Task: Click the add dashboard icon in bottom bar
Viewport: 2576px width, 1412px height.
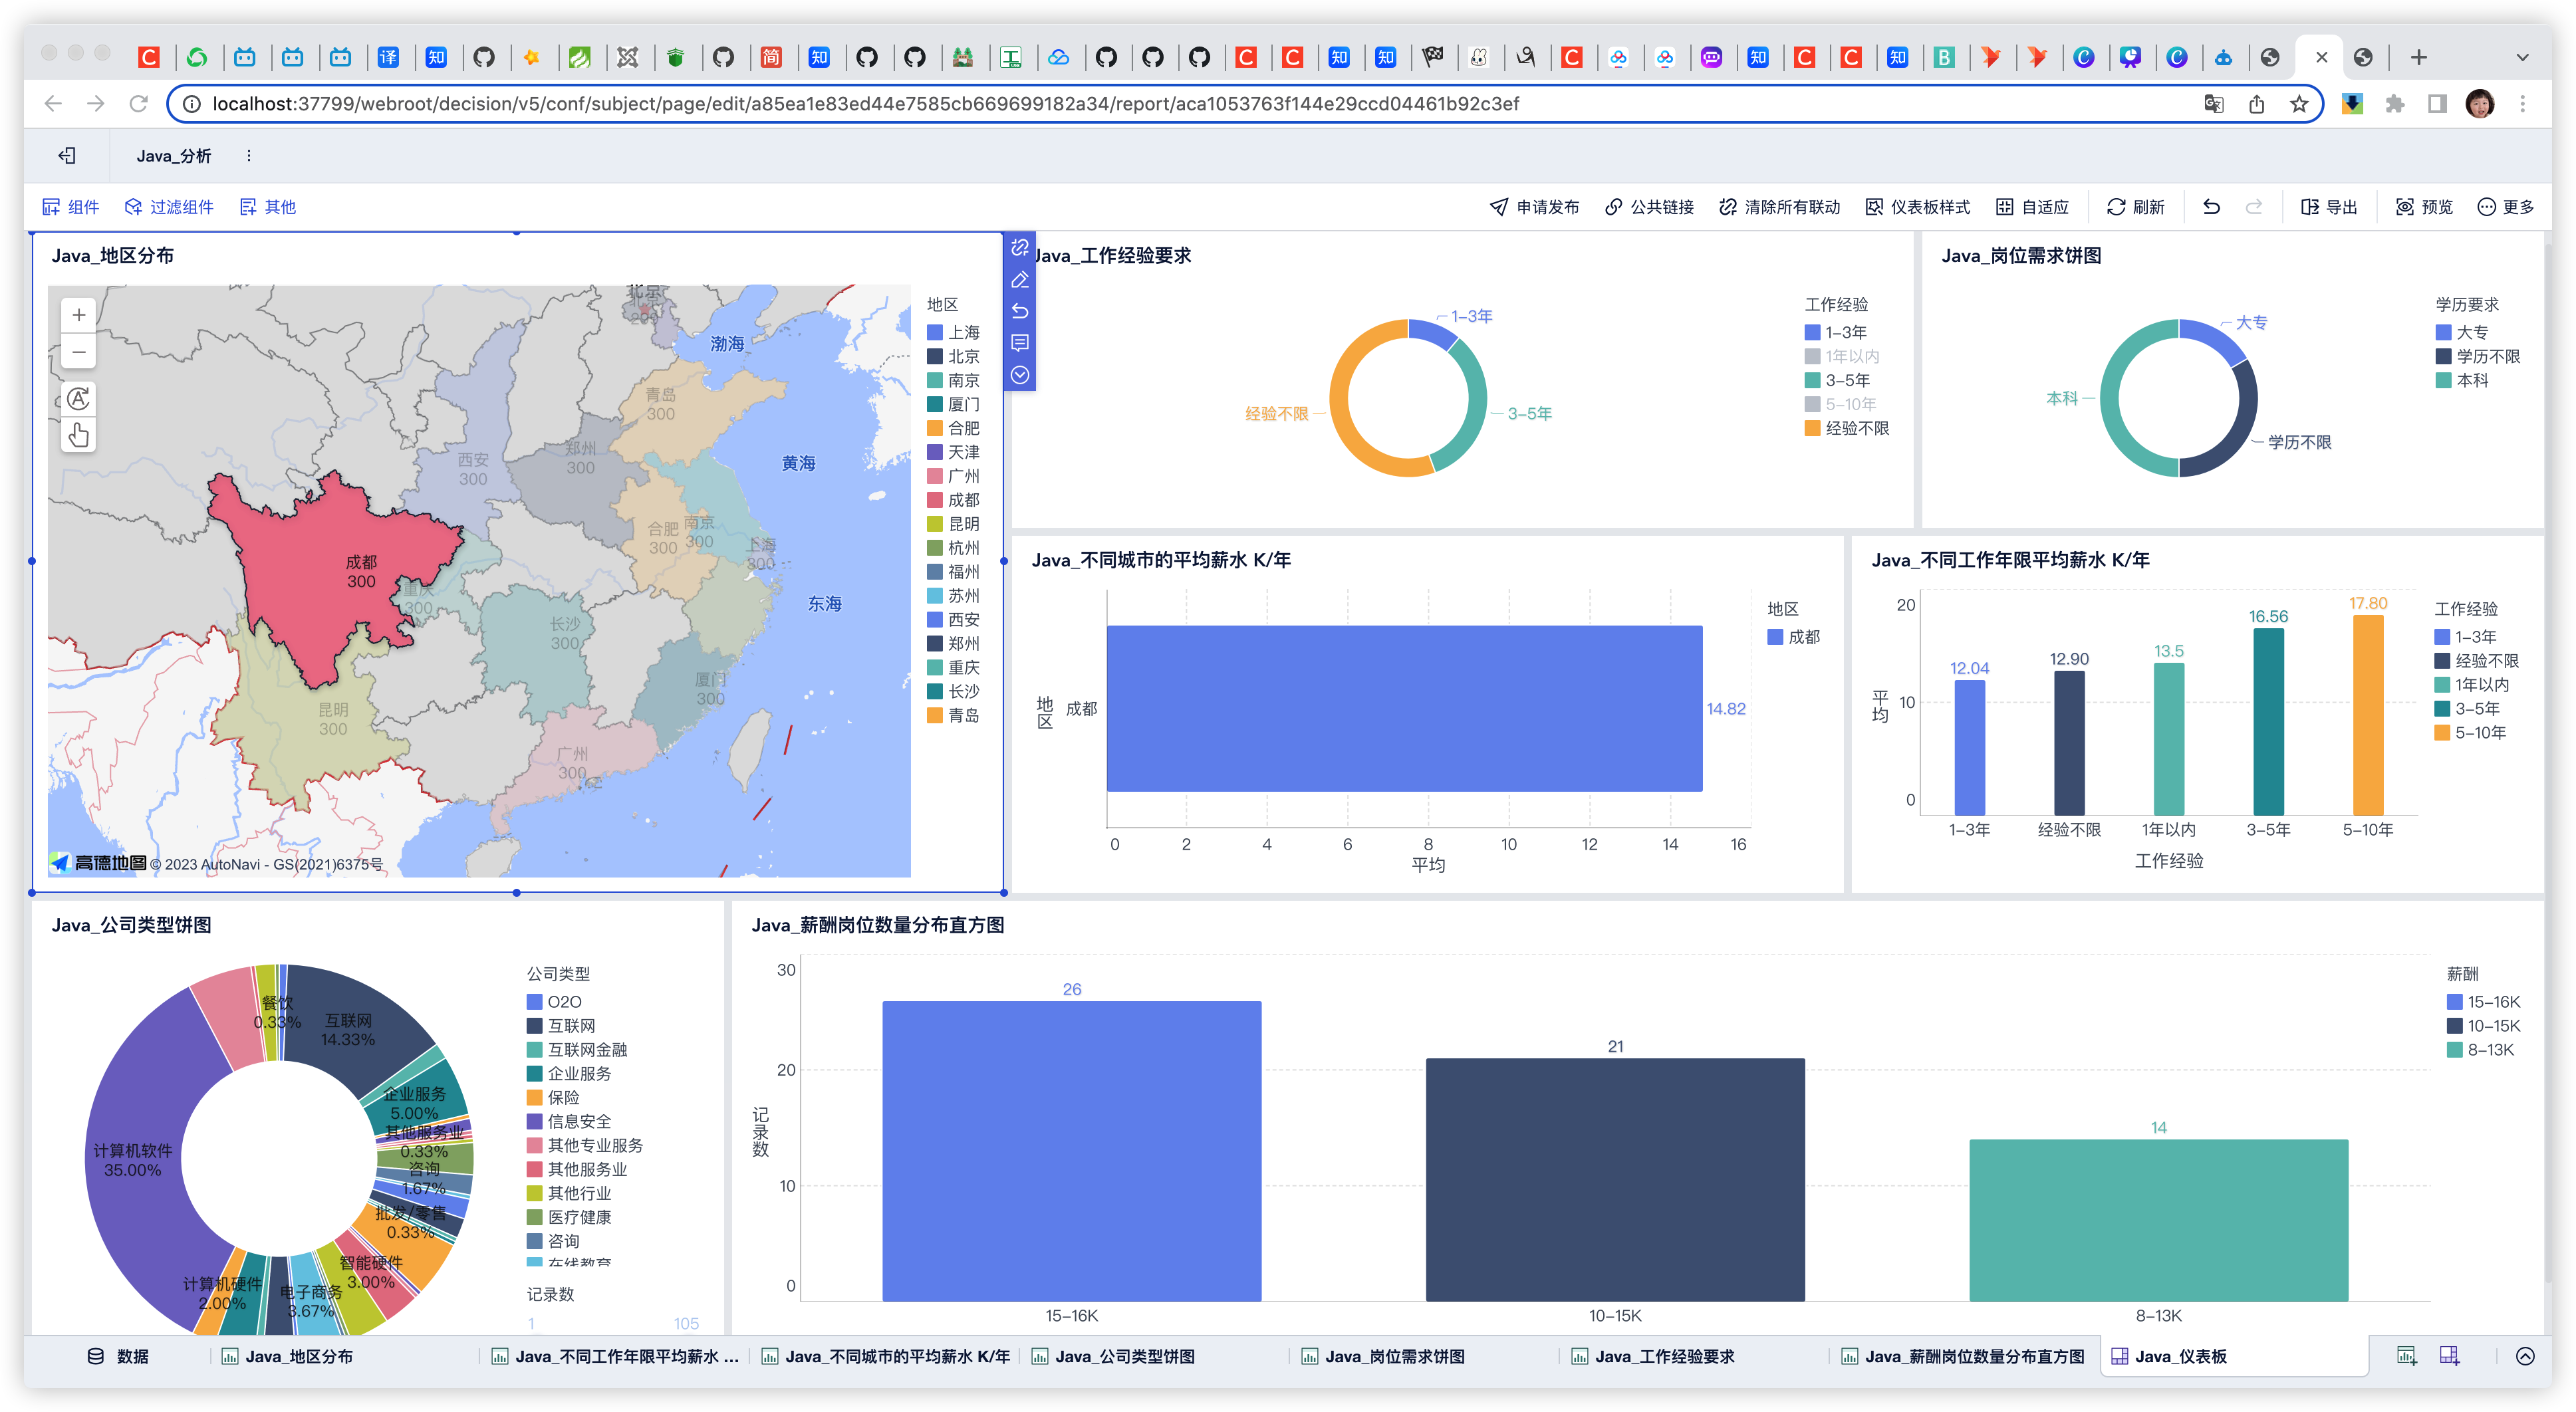Action: (2448, 1356)
